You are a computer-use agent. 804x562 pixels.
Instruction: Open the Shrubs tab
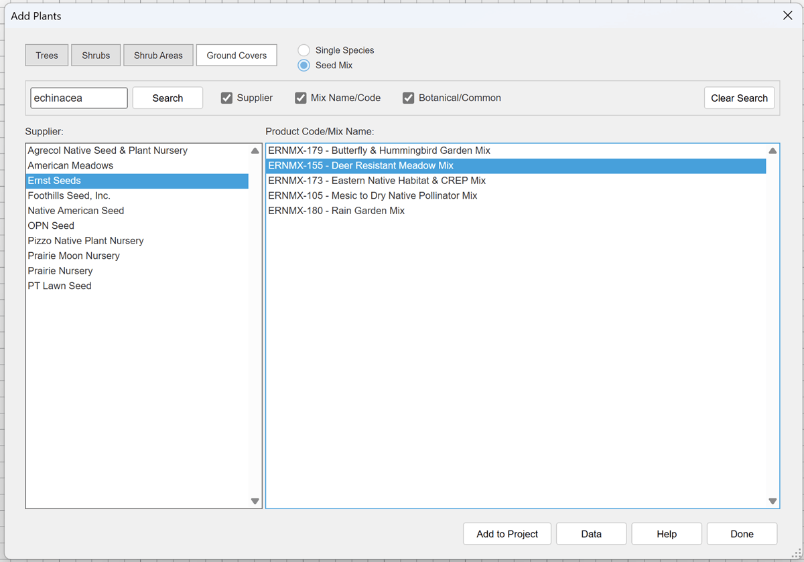point(96,56)
